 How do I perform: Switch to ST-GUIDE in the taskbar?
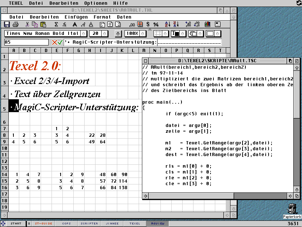(43, 223)
